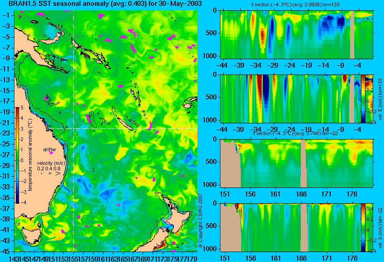
Task: Click the Copyright CSIRO 2007 text
Action: tap(200, 220)
